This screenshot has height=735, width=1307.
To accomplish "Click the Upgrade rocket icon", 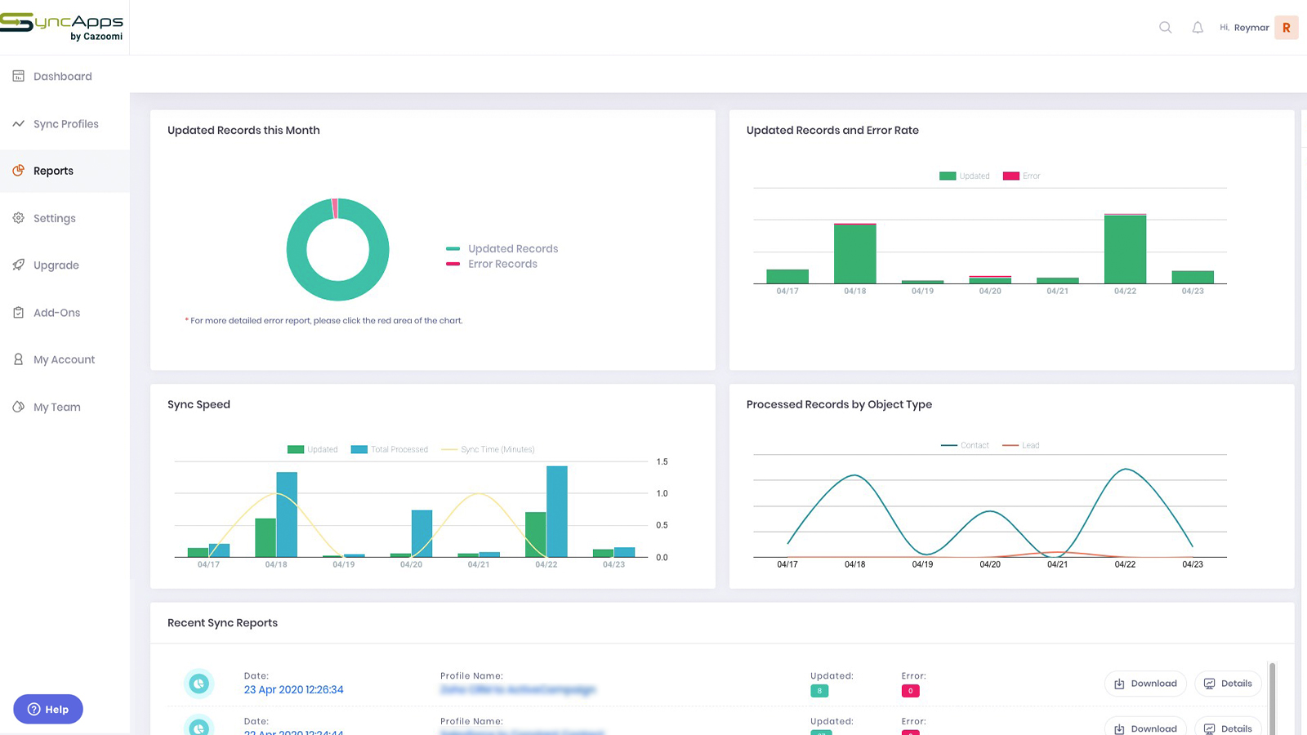I will [x=18, y=265].
